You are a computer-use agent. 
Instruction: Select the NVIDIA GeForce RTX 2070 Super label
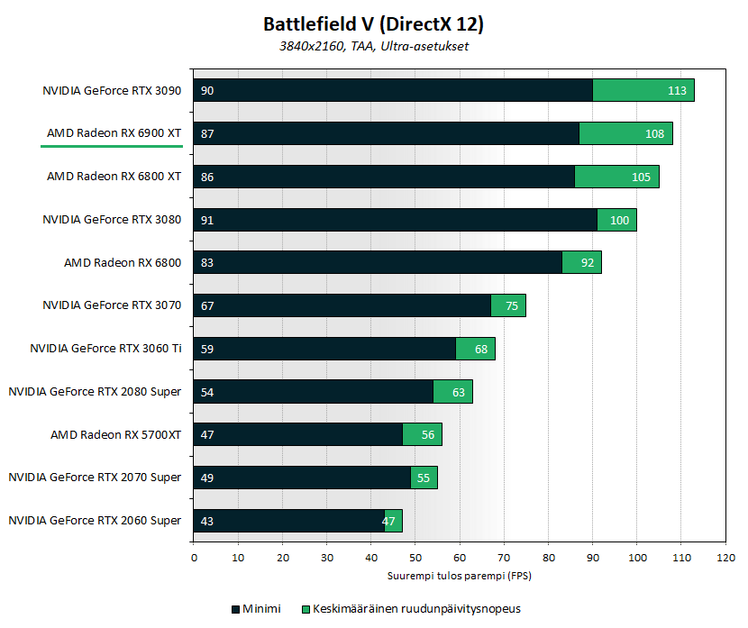click(95, 478)
